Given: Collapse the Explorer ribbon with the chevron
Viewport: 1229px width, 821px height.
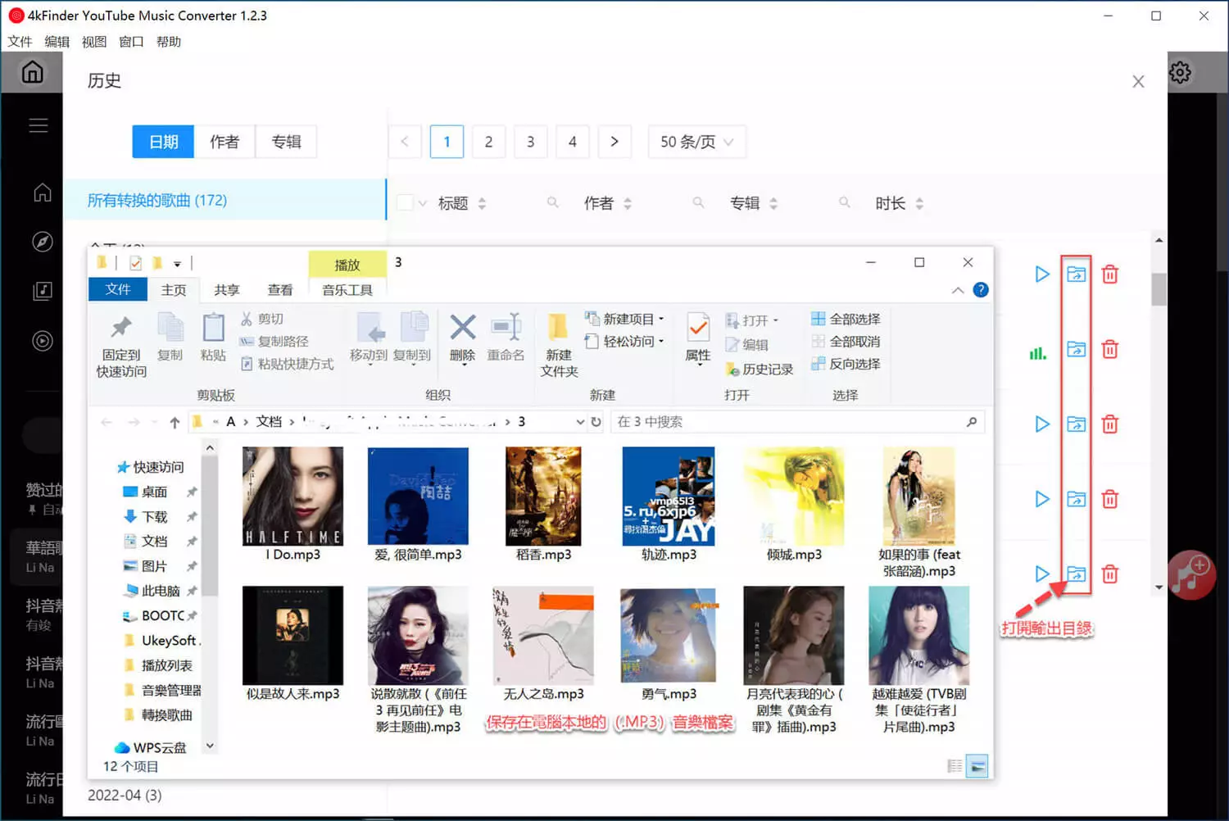Looking at the screenshot, I should [957, 290].
